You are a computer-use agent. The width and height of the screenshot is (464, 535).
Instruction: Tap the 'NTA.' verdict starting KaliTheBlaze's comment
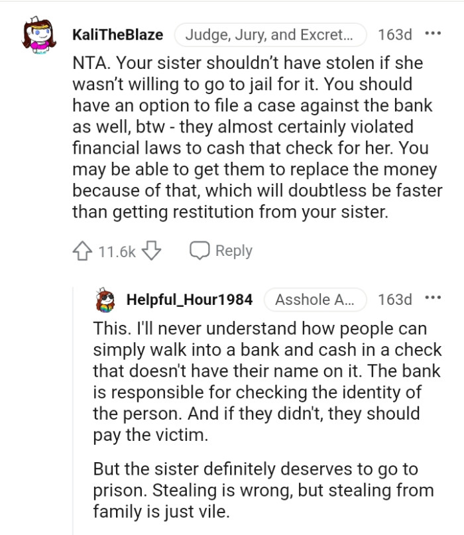click(x=92, y=65)
